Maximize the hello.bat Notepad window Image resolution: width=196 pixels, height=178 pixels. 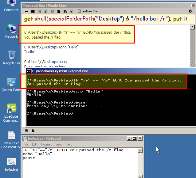click(x=135, y=138)
